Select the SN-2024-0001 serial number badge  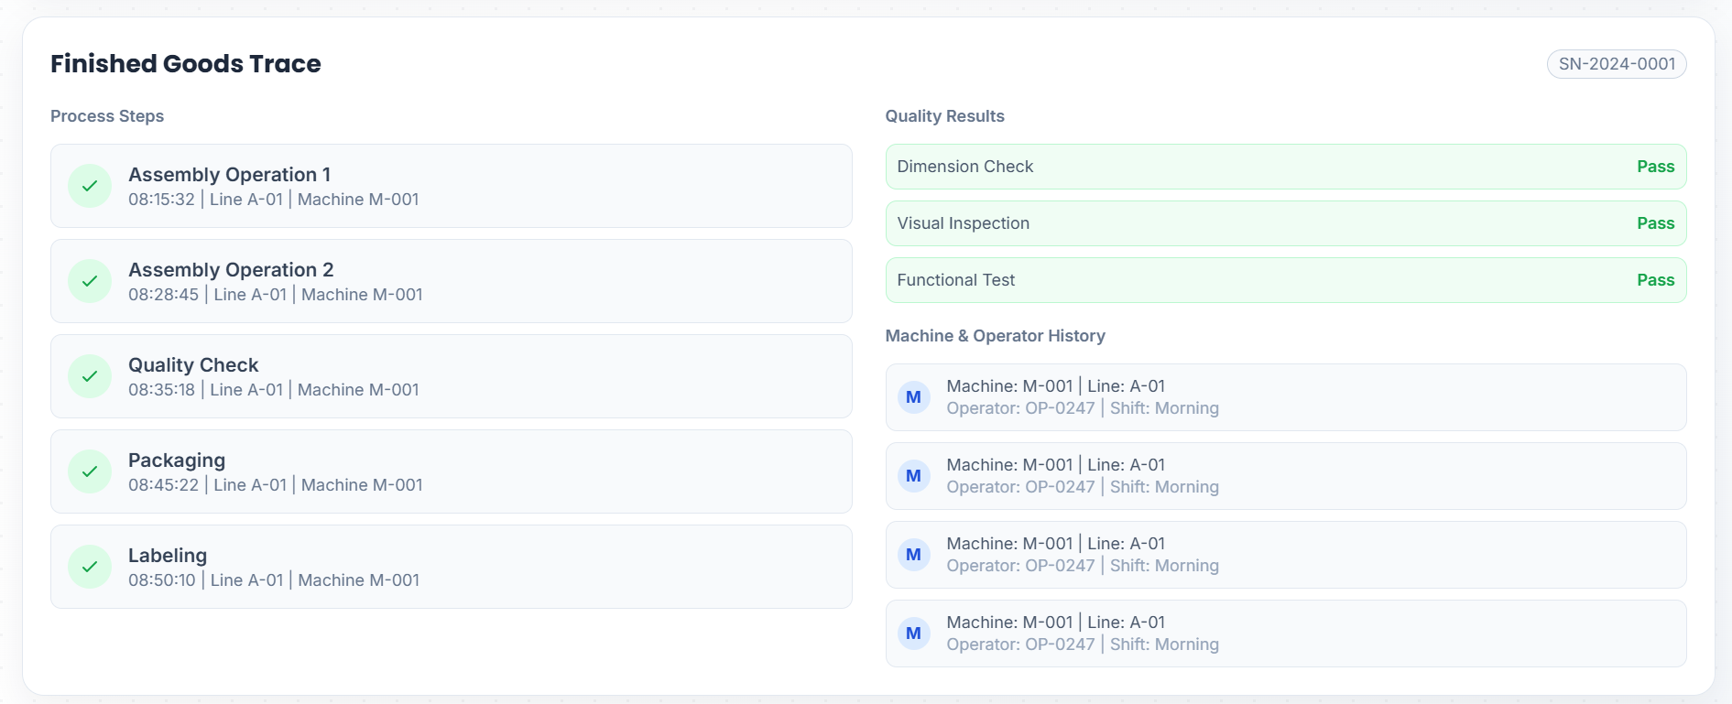coord(1616,64)
